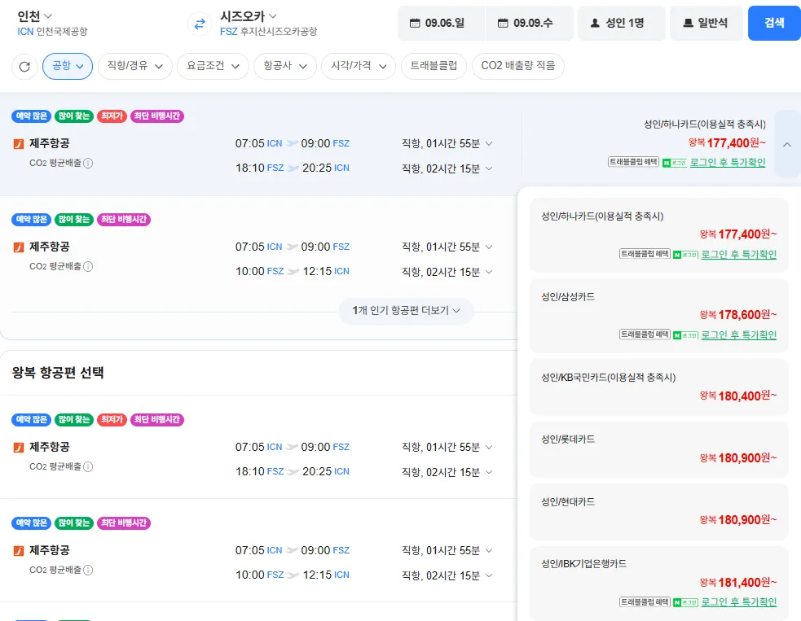Click seat icon next to 일반석
The image size is (801, 621).
point(688,23)
